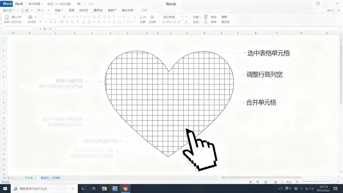This screenshot has width=343, height=193.
Task: Click the "Words" window title
Action: tap(171, 4)
